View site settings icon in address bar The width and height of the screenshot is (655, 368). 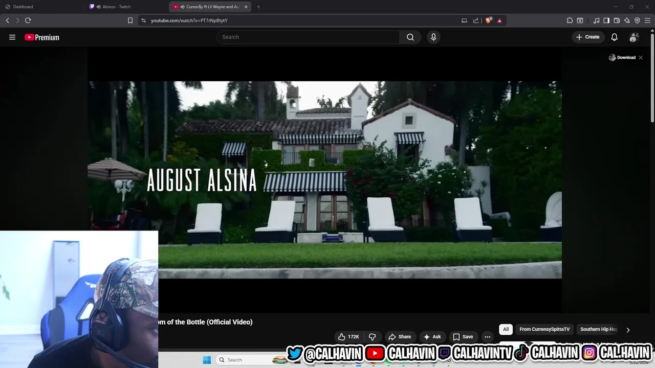tap(143, 20)
